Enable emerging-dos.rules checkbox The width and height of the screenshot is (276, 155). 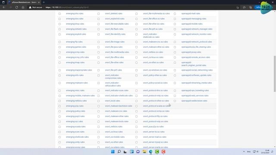[x=60, y=19]
